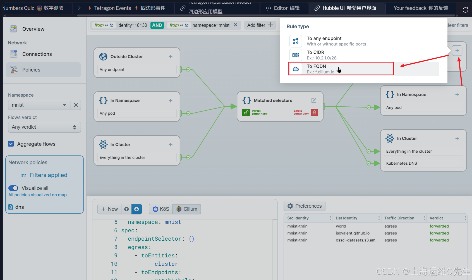This screenshot has width=472, height=280.
Task: Click the red Egress Default Deny lock
Action: click(x=314, y=112)
